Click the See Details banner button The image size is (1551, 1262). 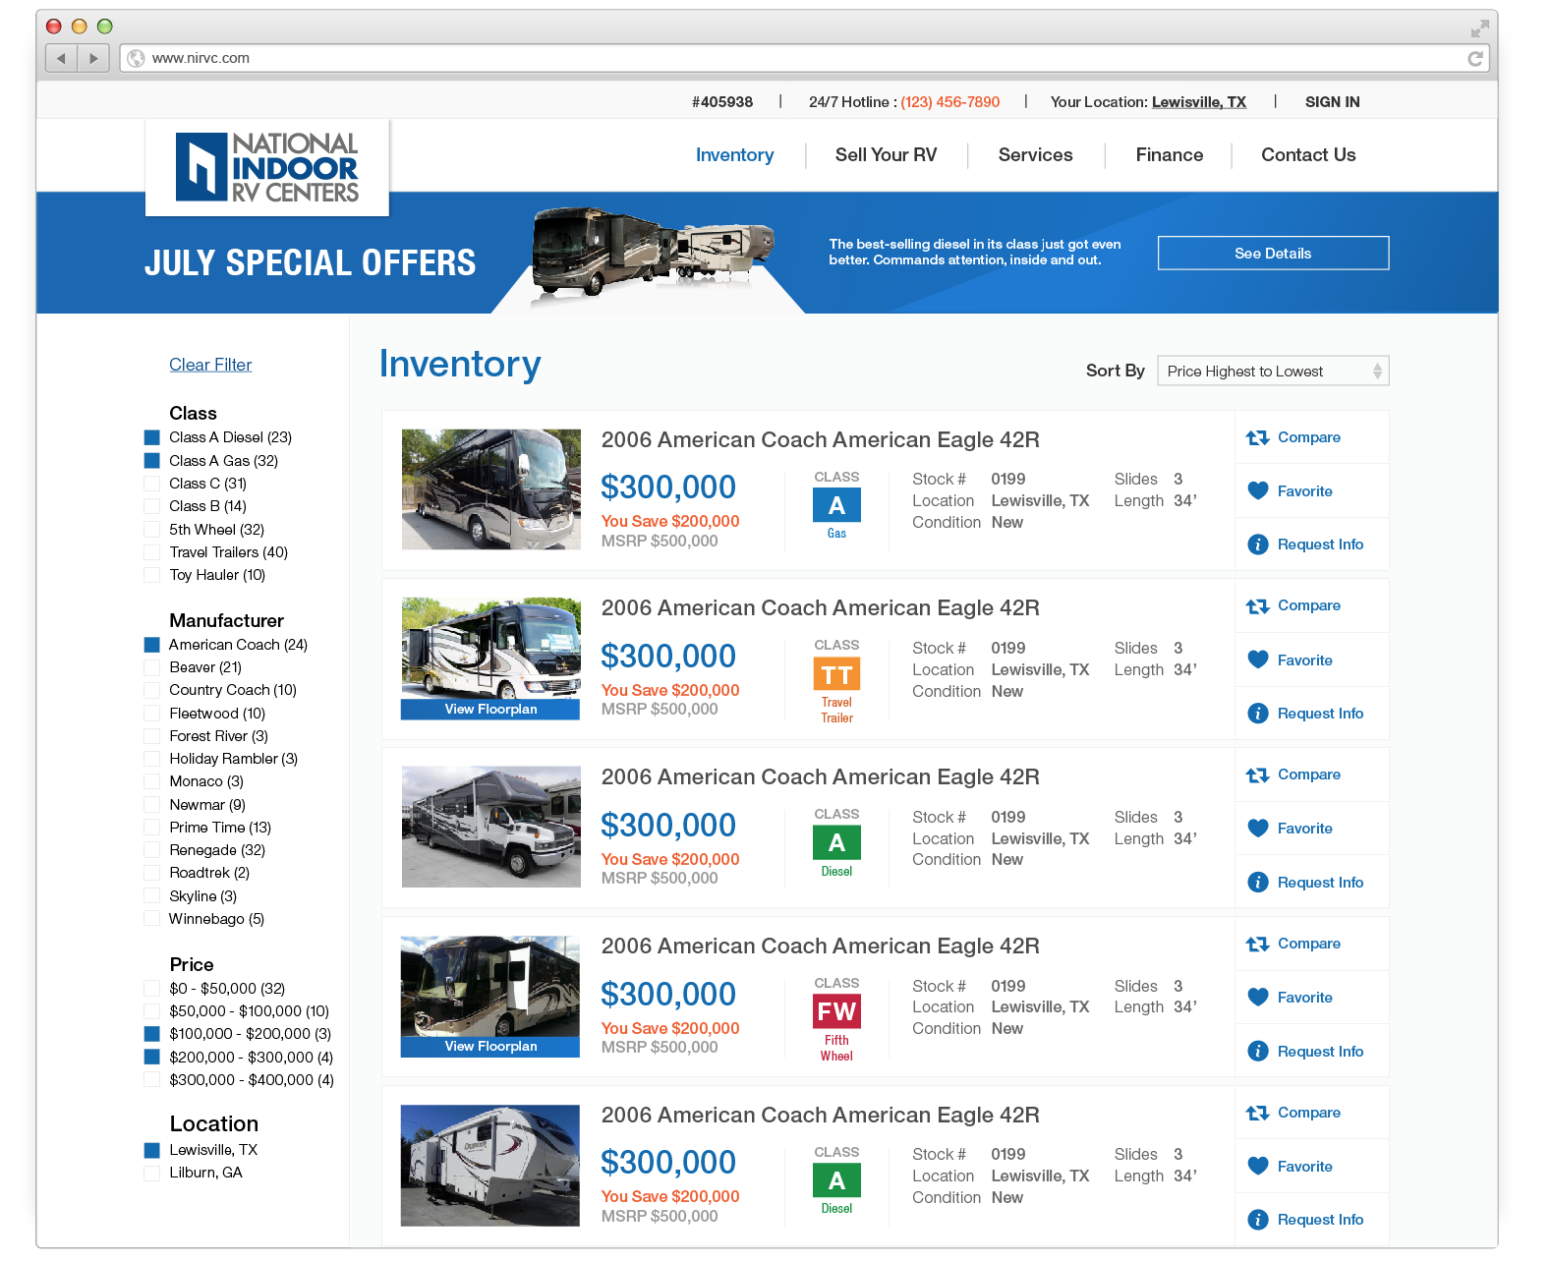[1273, 253]
